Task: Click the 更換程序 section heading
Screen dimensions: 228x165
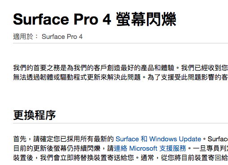Action: 34,115
